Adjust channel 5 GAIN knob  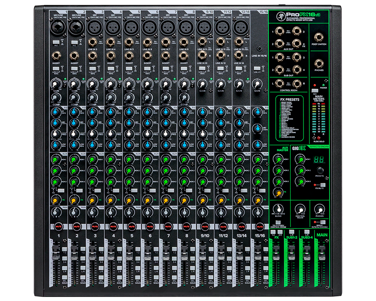[129, 84]
